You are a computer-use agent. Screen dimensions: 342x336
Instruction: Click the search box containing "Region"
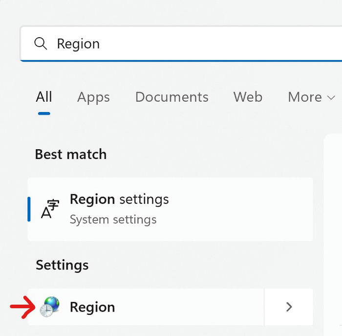181,44
